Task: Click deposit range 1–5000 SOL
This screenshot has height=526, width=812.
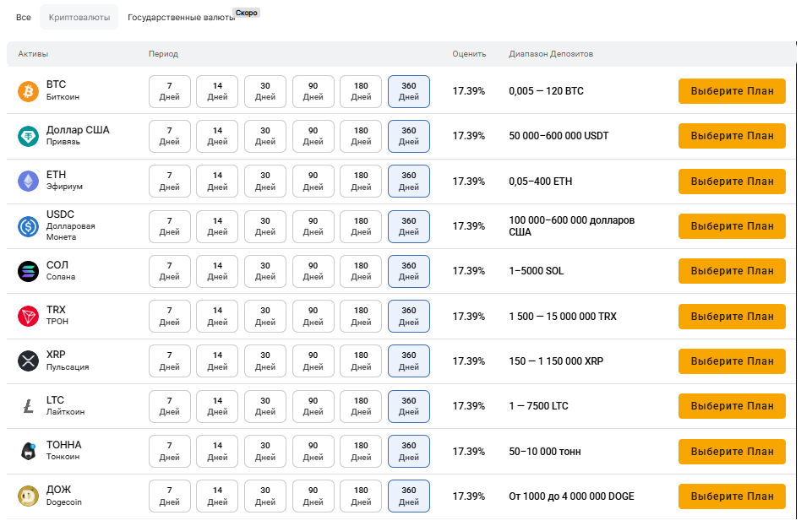Action: (536, 271)
